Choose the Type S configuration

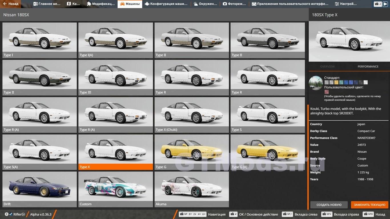point(268,115)
